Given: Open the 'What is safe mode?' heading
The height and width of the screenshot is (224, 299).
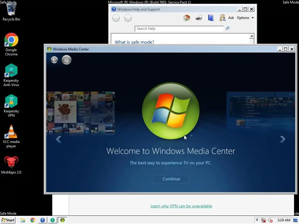Looking at the screenshot, I should click(x=134, y=42).
